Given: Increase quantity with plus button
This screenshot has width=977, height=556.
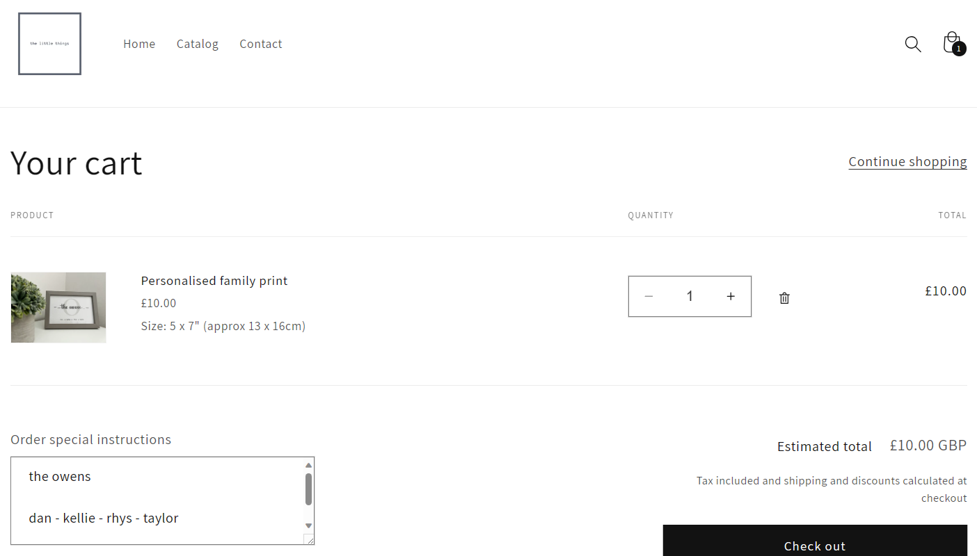Looking at the screenshot, I should click(x=731, y=297).
